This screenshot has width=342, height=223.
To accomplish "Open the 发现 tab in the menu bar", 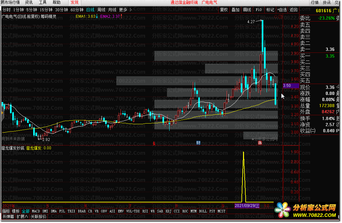I will (x=74, y=2).
